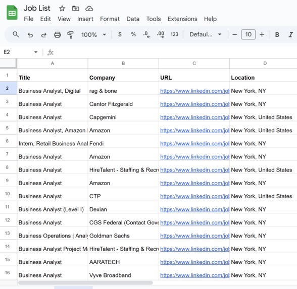Select the Vyve Broadband cell

coord(123,273)
